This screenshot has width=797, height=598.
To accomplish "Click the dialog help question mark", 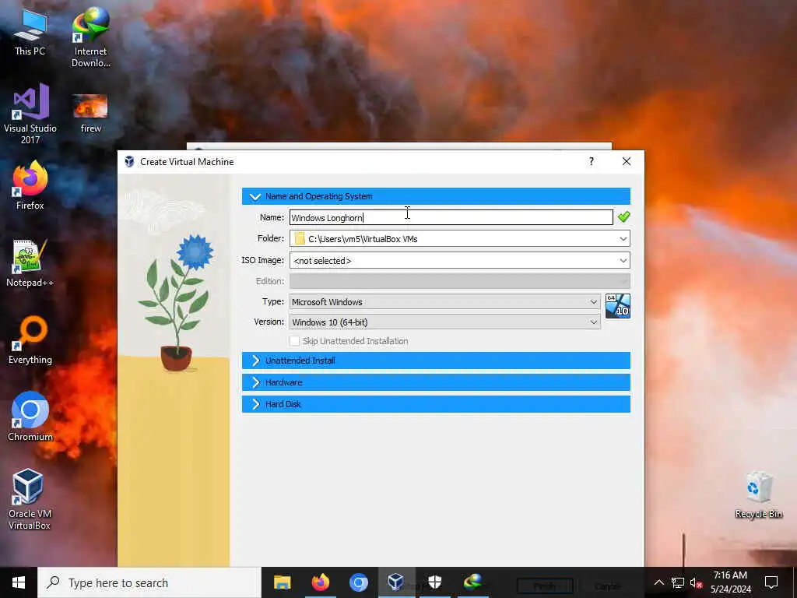I will point(592,161).
